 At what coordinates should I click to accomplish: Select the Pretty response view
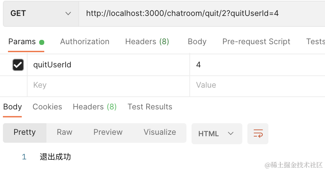tap(25, 132)
